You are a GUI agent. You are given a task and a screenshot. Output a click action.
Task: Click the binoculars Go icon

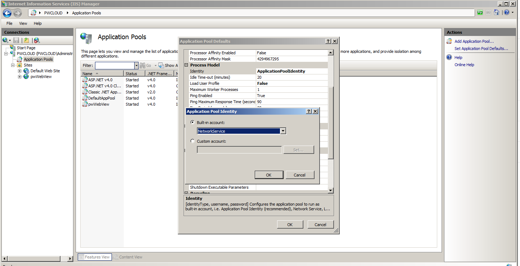(142, 65)
